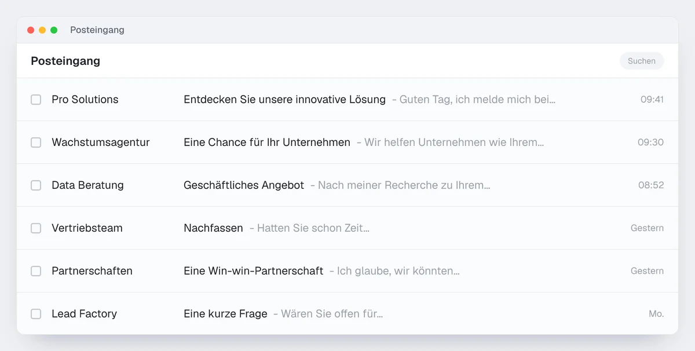
Task: Click sender name Vertriebsteam
Action: tap(87, 228)
